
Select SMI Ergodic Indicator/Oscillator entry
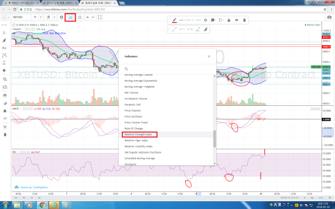coord(143,152)
